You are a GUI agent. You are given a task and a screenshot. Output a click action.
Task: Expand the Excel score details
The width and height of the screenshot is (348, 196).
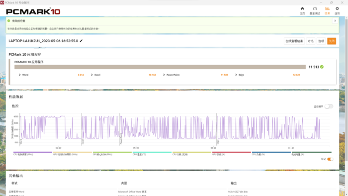click(x=92, y=75)
